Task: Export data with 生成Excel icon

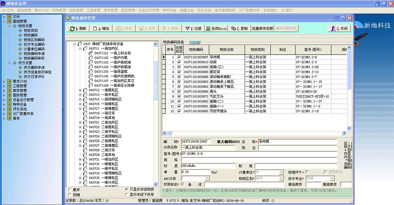Action: [209, 29]
